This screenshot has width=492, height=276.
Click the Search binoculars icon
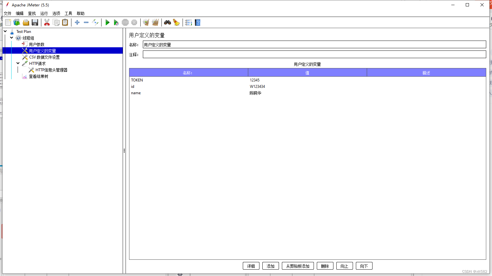coord(168,22)
